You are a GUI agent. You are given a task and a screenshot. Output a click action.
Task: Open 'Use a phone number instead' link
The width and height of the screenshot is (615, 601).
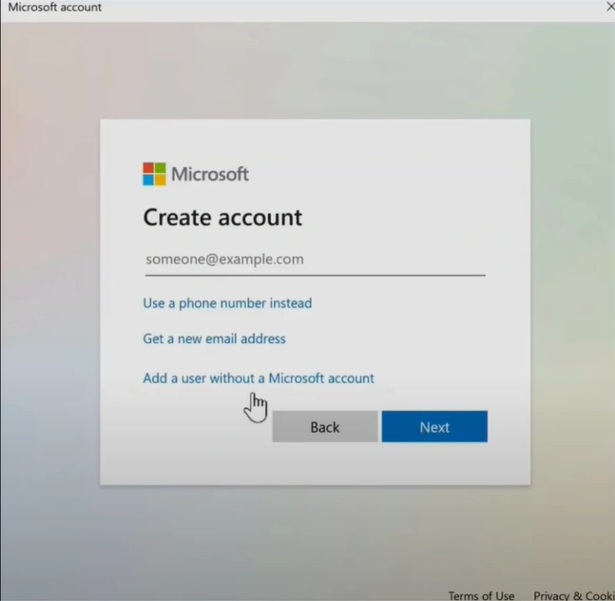pos(227,303)
